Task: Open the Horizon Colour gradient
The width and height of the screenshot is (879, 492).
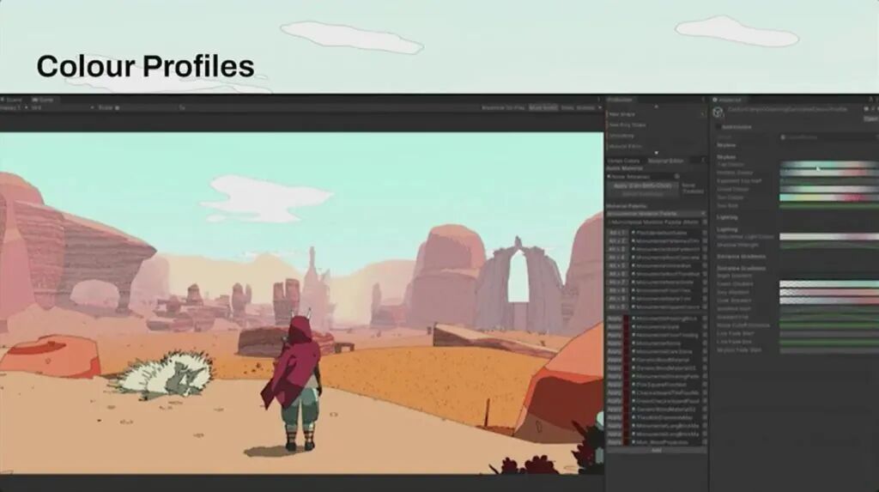Action: click(x=829, y=173)
